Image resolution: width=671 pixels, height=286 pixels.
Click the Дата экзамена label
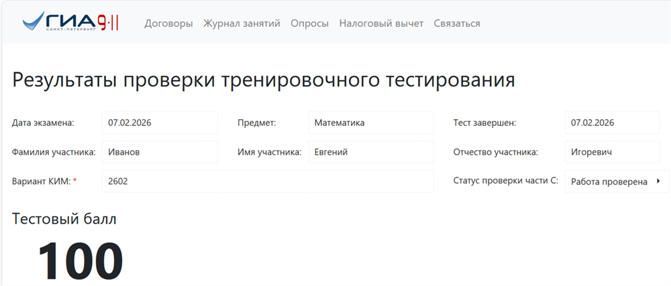[x=43, y=123]
